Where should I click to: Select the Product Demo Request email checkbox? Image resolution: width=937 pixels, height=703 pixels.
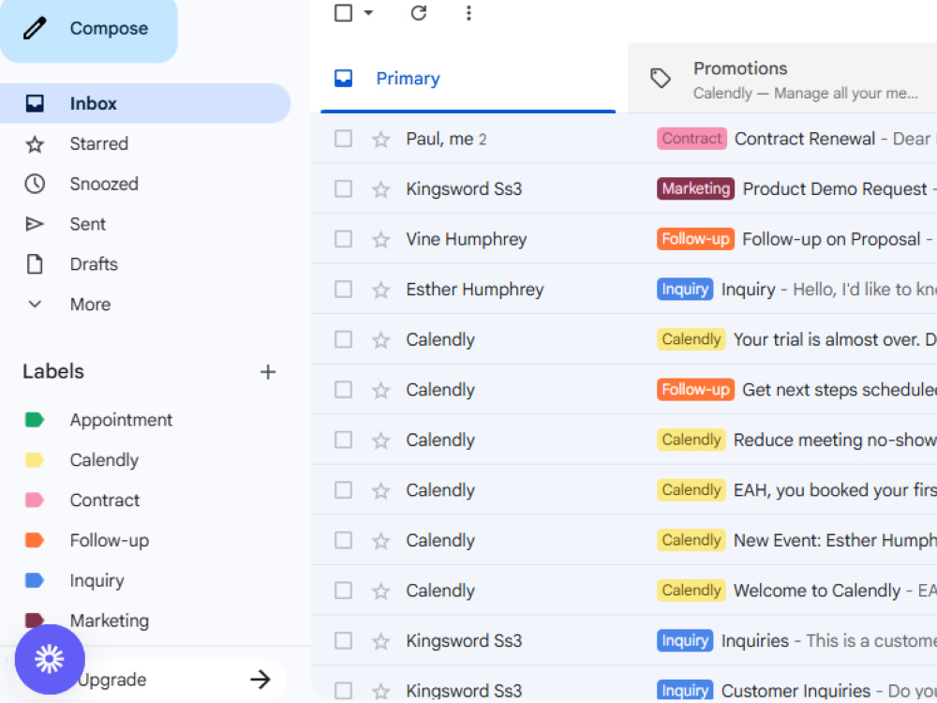(x=343, y=189)
